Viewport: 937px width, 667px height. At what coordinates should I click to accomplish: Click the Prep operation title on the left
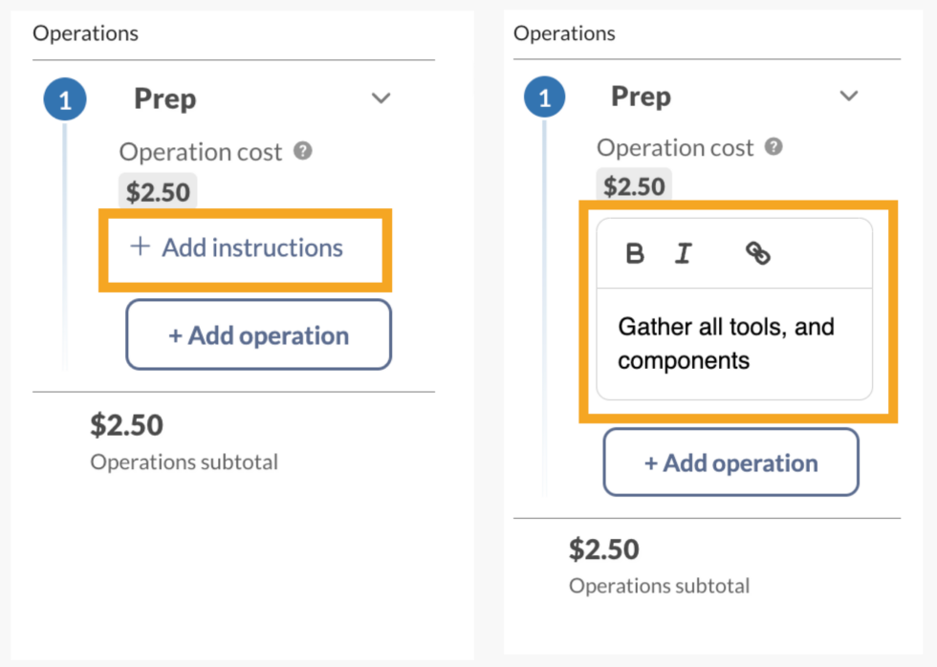(164, 98)
